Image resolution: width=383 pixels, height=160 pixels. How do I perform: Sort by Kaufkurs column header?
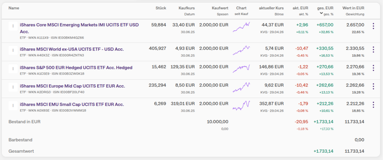(187, 8)
